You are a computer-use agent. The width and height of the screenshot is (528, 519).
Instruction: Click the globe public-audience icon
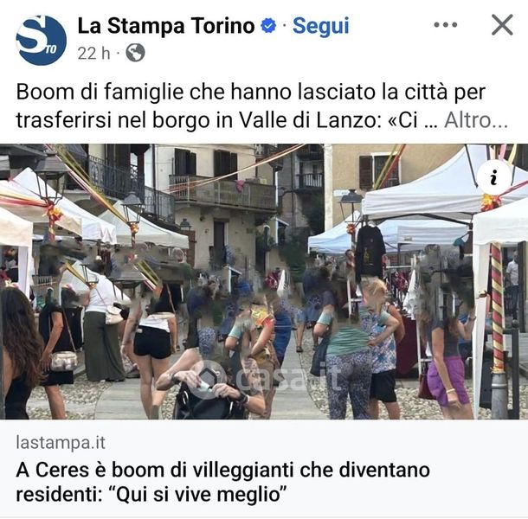pos(135,53)
